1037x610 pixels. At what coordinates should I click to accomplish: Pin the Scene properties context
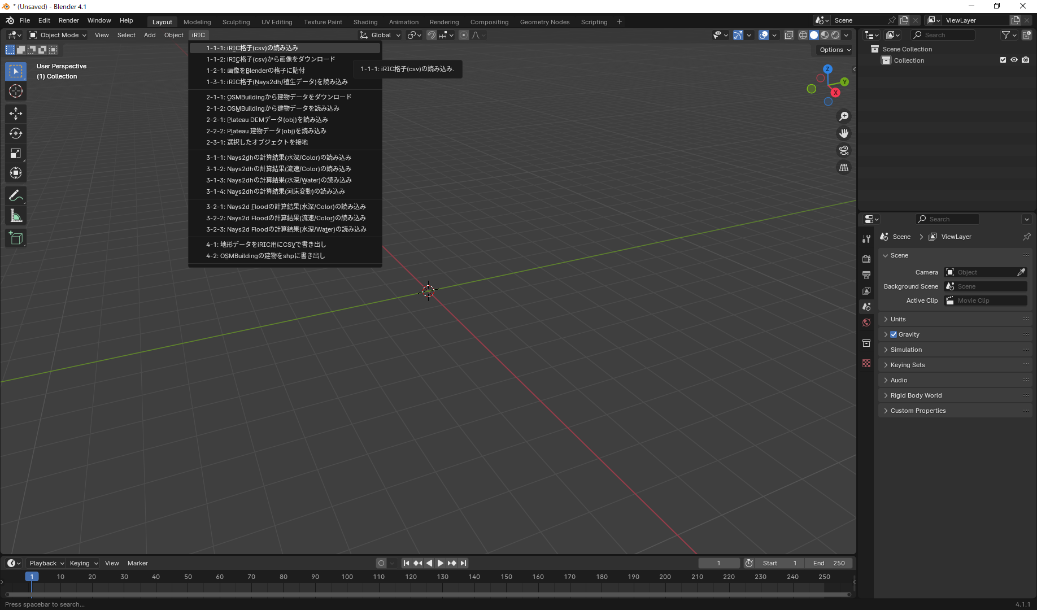[x=1026, y=237]
